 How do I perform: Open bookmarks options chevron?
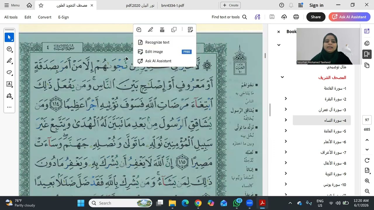(x=279, y=45)
